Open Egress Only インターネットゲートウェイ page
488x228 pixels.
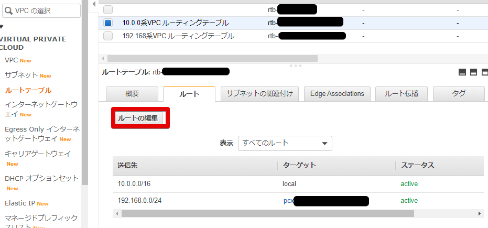click(42, 134)
